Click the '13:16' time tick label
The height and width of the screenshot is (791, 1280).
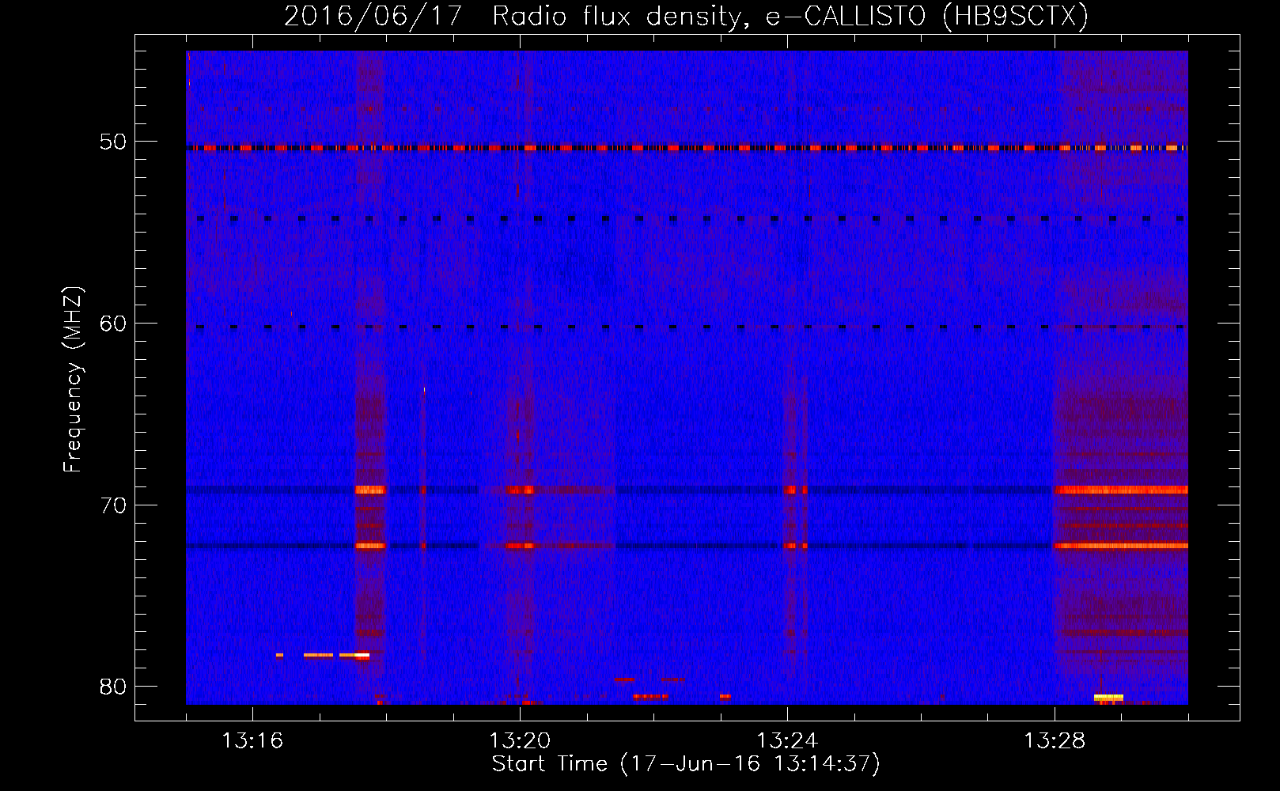tap(252, 741)
